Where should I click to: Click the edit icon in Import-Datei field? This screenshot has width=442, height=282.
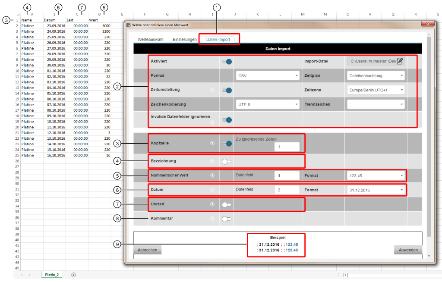pos(400,61)
